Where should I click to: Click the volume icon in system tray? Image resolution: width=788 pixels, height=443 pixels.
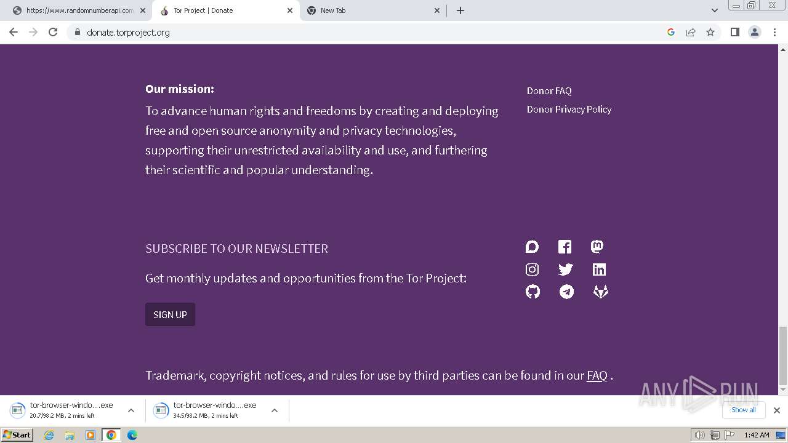click(x=699, y=435)
